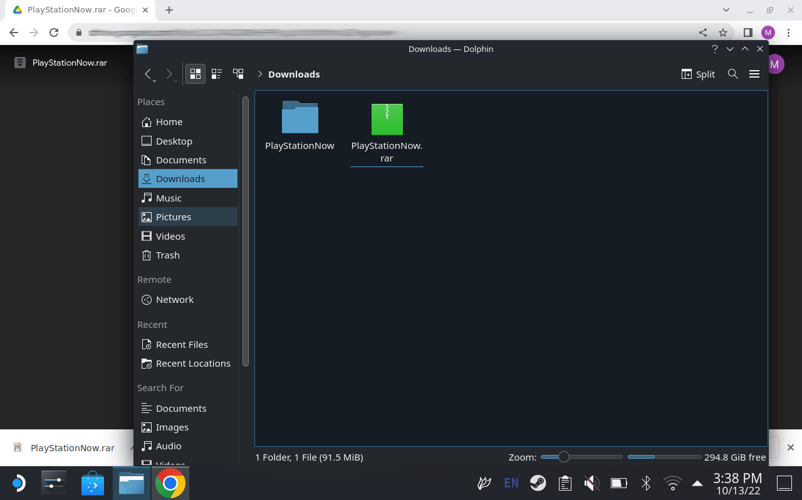Open a new Chrome tab
The width and height of the screenshot is (802, 500).
(x=169, y=10)
